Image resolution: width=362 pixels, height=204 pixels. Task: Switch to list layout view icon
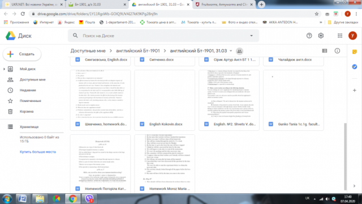(x=324, y=51)
